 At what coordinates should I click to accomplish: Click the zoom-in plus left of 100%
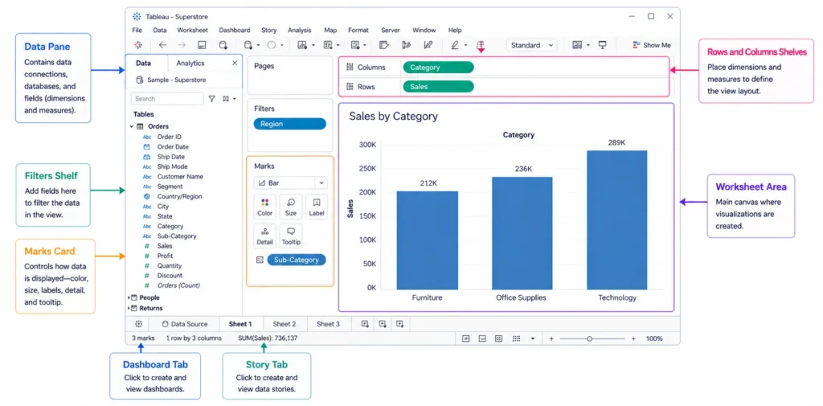tap(633, 338)
